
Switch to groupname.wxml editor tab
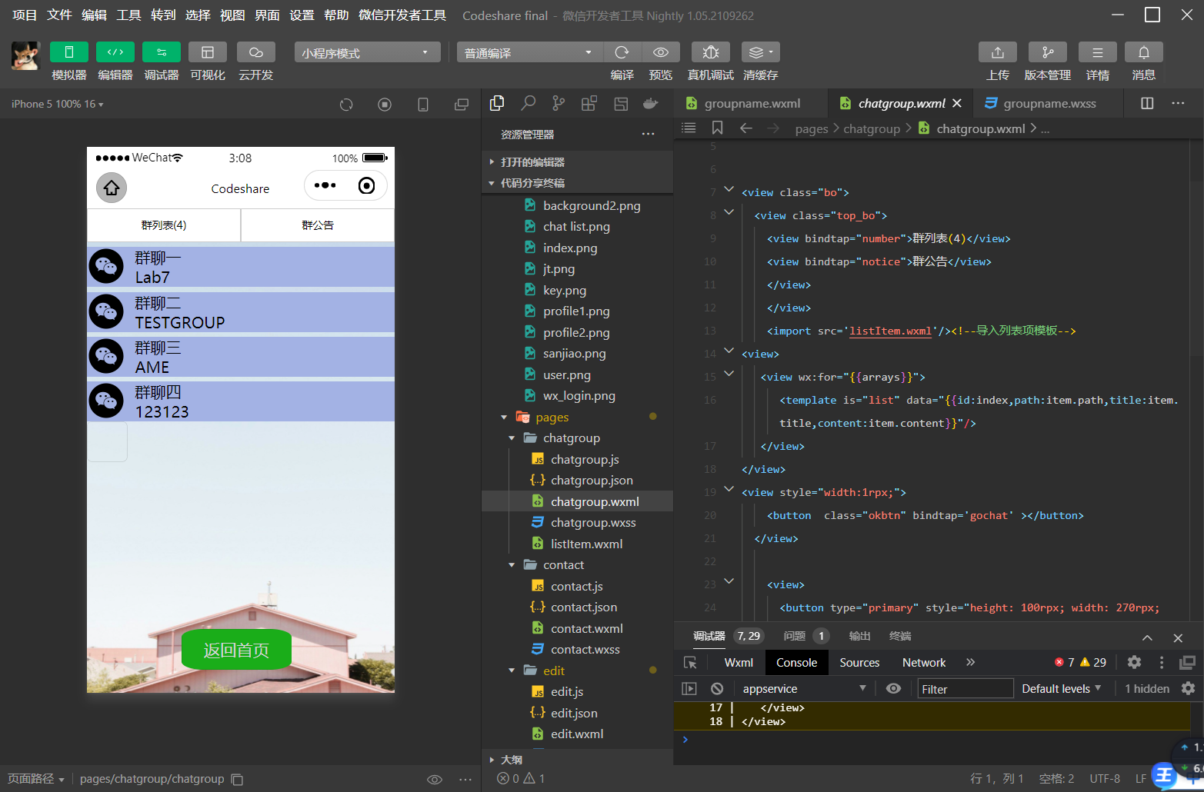click(752, 103)
